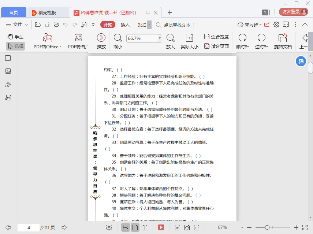Select the 批注 ribbon tab
This screenshot has height=234, width=313.
pos(142,25)
